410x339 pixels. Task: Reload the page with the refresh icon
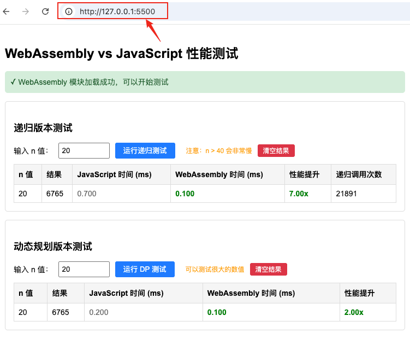(45, 11)
